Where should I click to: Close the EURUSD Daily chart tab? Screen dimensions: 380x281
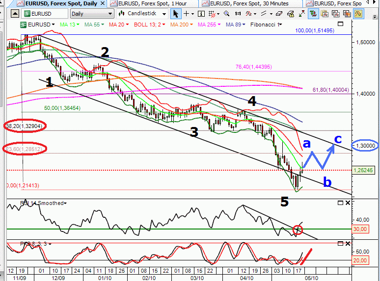tap(103, 3)
